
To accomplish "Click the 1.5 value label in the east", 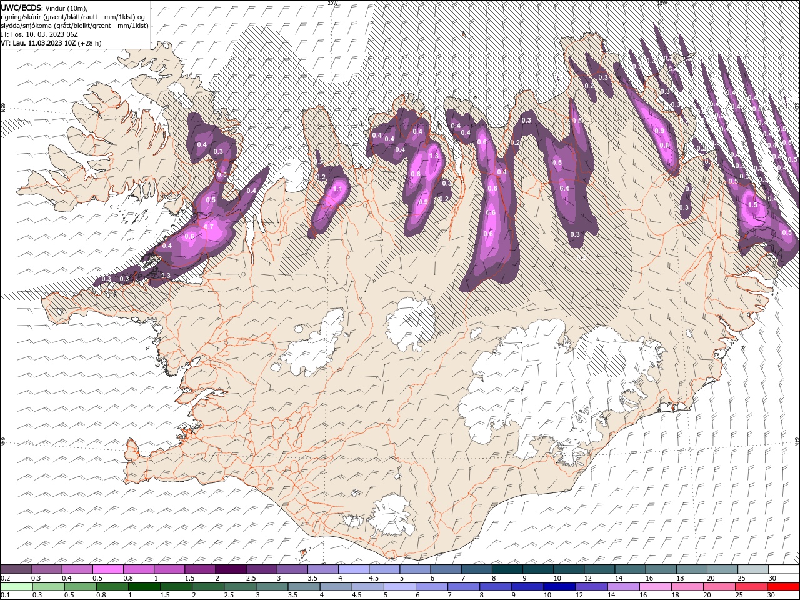I will tap(752, 205).
